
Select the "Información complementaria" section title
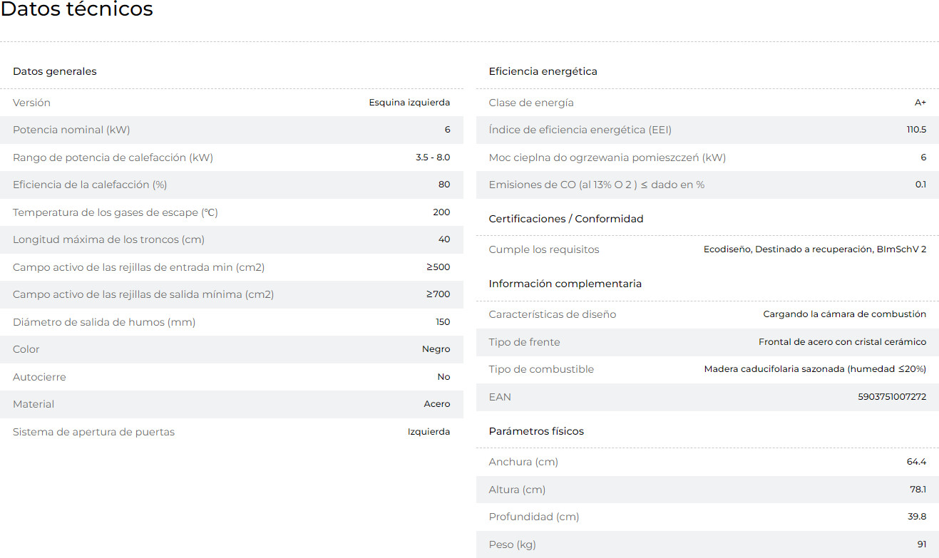click(x=565, y=284)
